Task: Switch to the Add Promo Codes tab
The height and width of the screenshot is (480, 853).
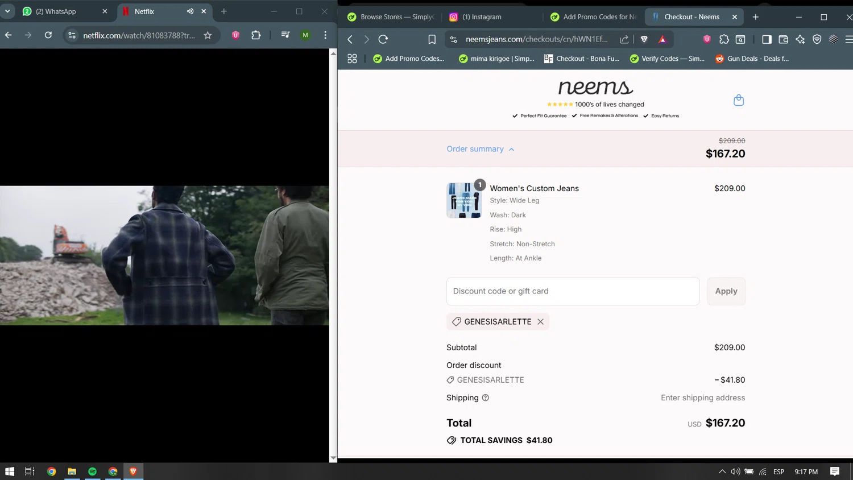Action: [594, 17]
